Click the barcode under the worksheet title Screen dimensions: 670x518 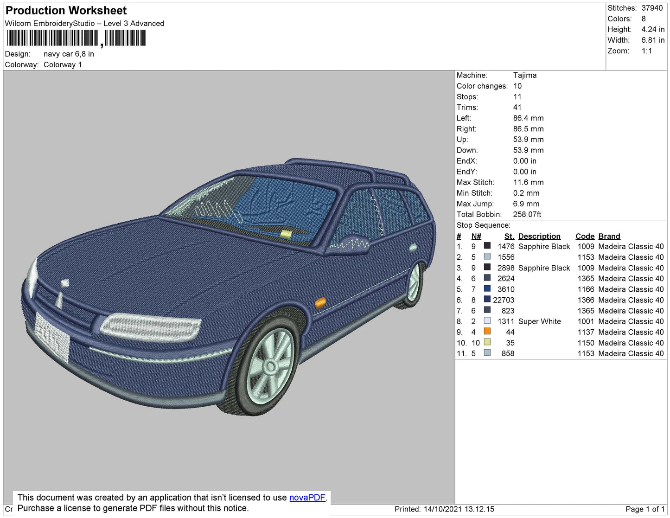pyautogui.click(x=77, y=38)
